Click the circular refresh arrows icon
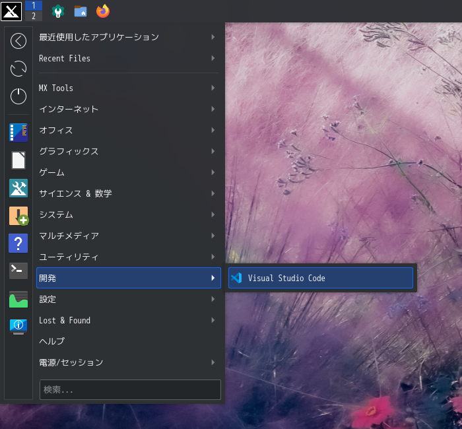The height and width of the screenshot is (429, 462). pos(18,69)
